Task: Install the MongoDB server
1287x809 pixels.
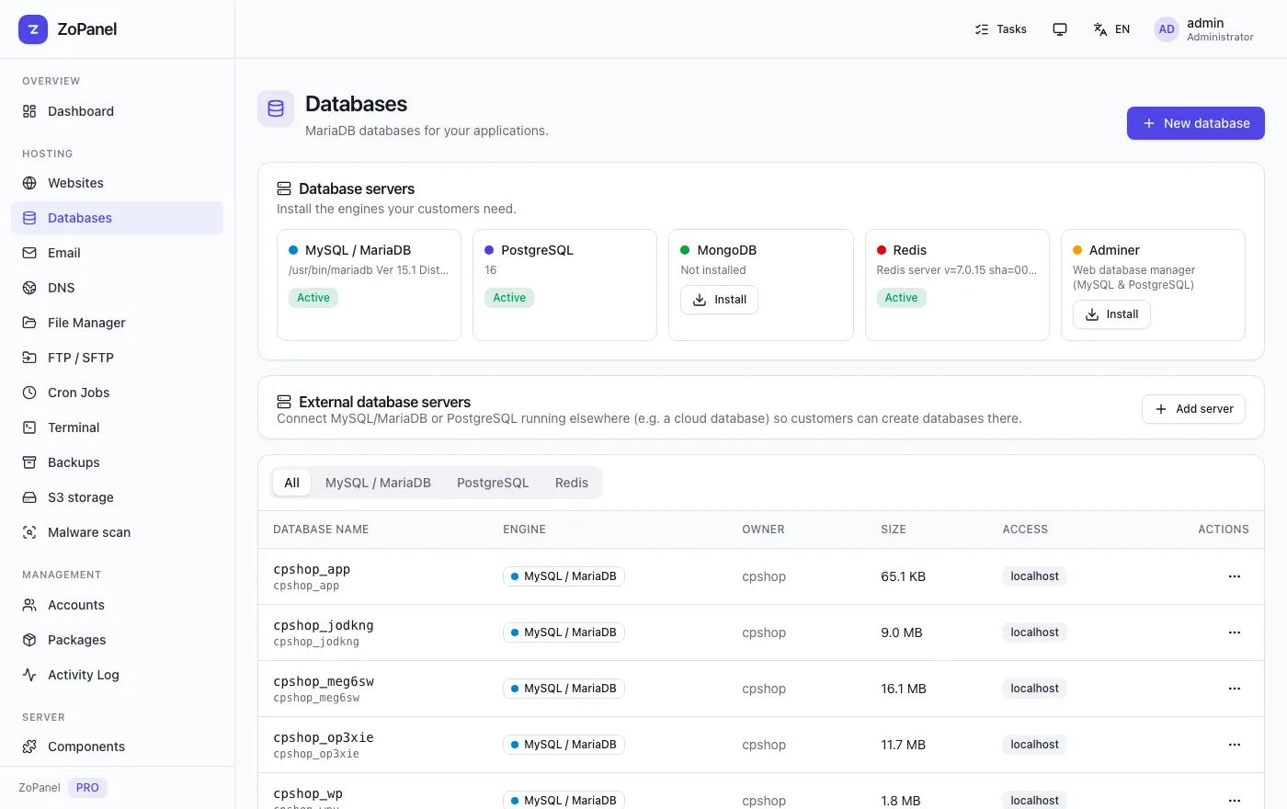Action: click(x=719, y=300)
